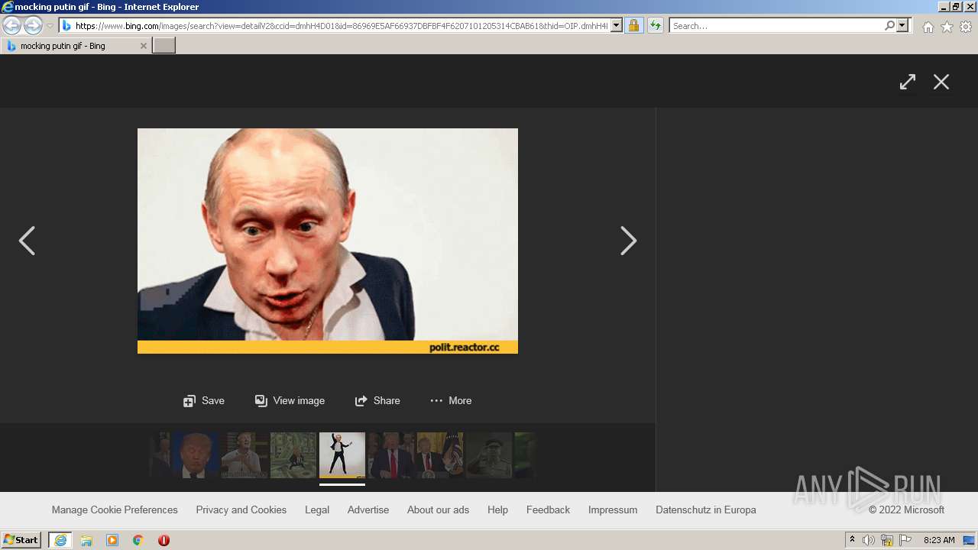This screenshot has width=978, height=550.
Task: Select the 'mocking putin gif - Bing' tab
Action: pos(76,46)
